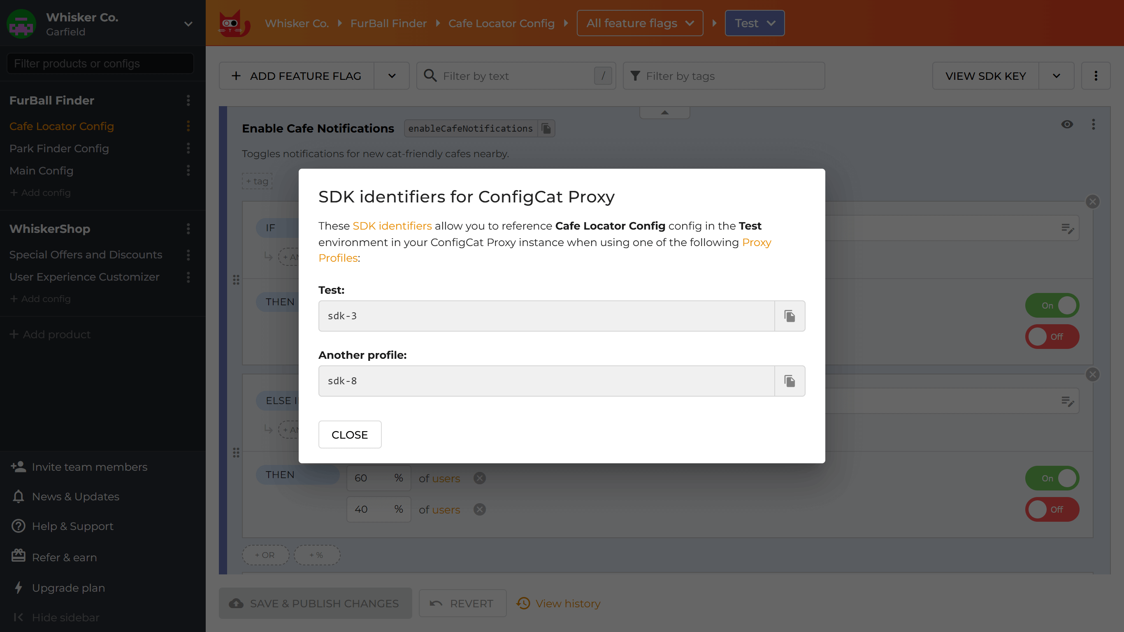
Task: Expand the VIEW SDK KEY chevron
Action: tap(1057, 76)
